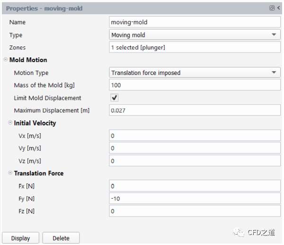Collapse the Translation Force section
This screenshot has height=245, width=284.
point(10,173)
